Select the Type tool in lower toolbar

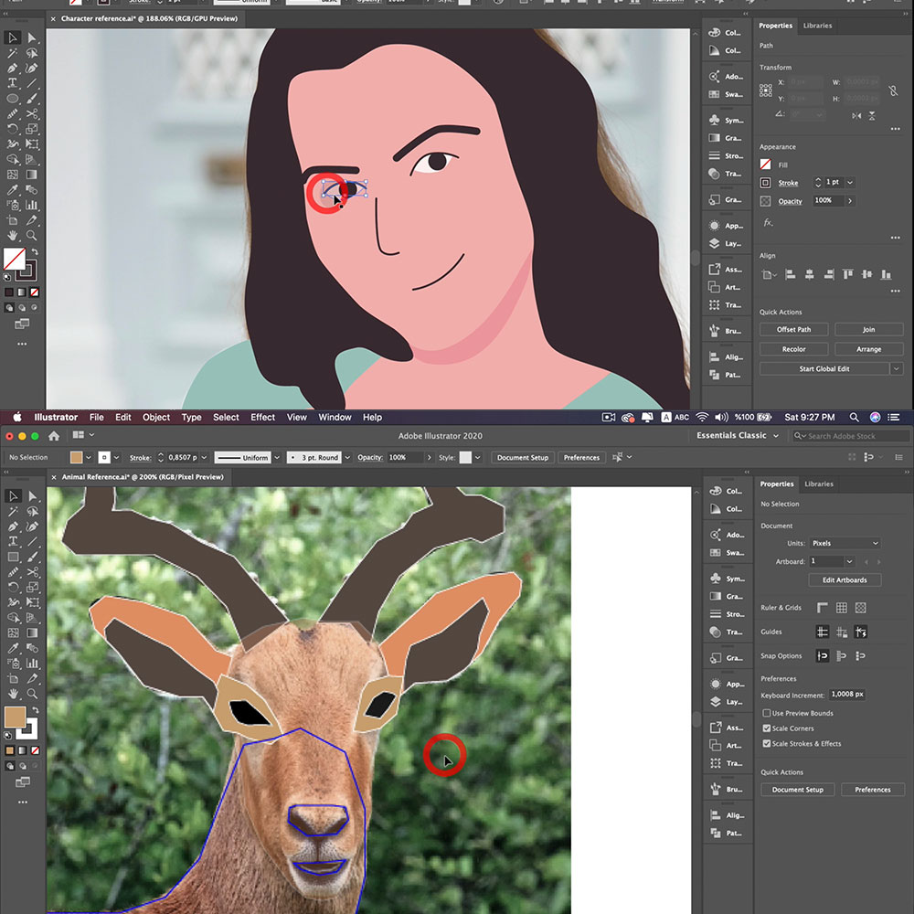pyautogui.click(x=12, y=541)
